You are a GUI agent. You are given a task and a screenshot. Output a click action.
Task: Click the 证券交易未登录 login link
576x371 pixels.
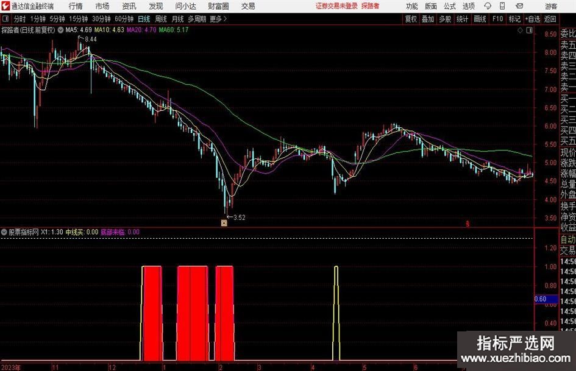(x=336, y=6)
